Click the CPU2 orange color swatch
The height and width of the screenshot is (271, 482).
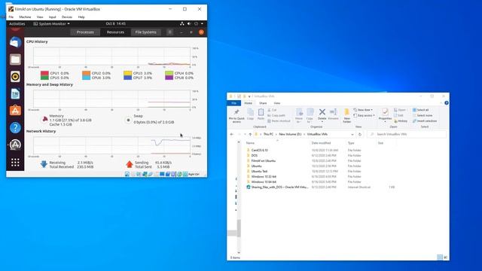(x=87, y=73)
